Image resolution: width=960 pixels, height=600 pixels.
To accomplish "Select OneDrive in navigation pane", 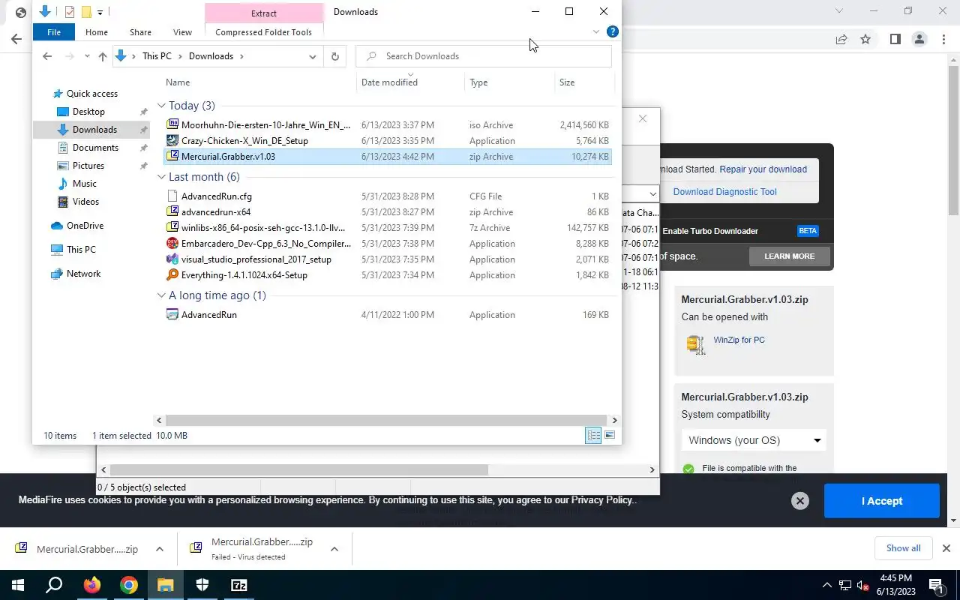I will pyautogui.click(x=85, y=226).
